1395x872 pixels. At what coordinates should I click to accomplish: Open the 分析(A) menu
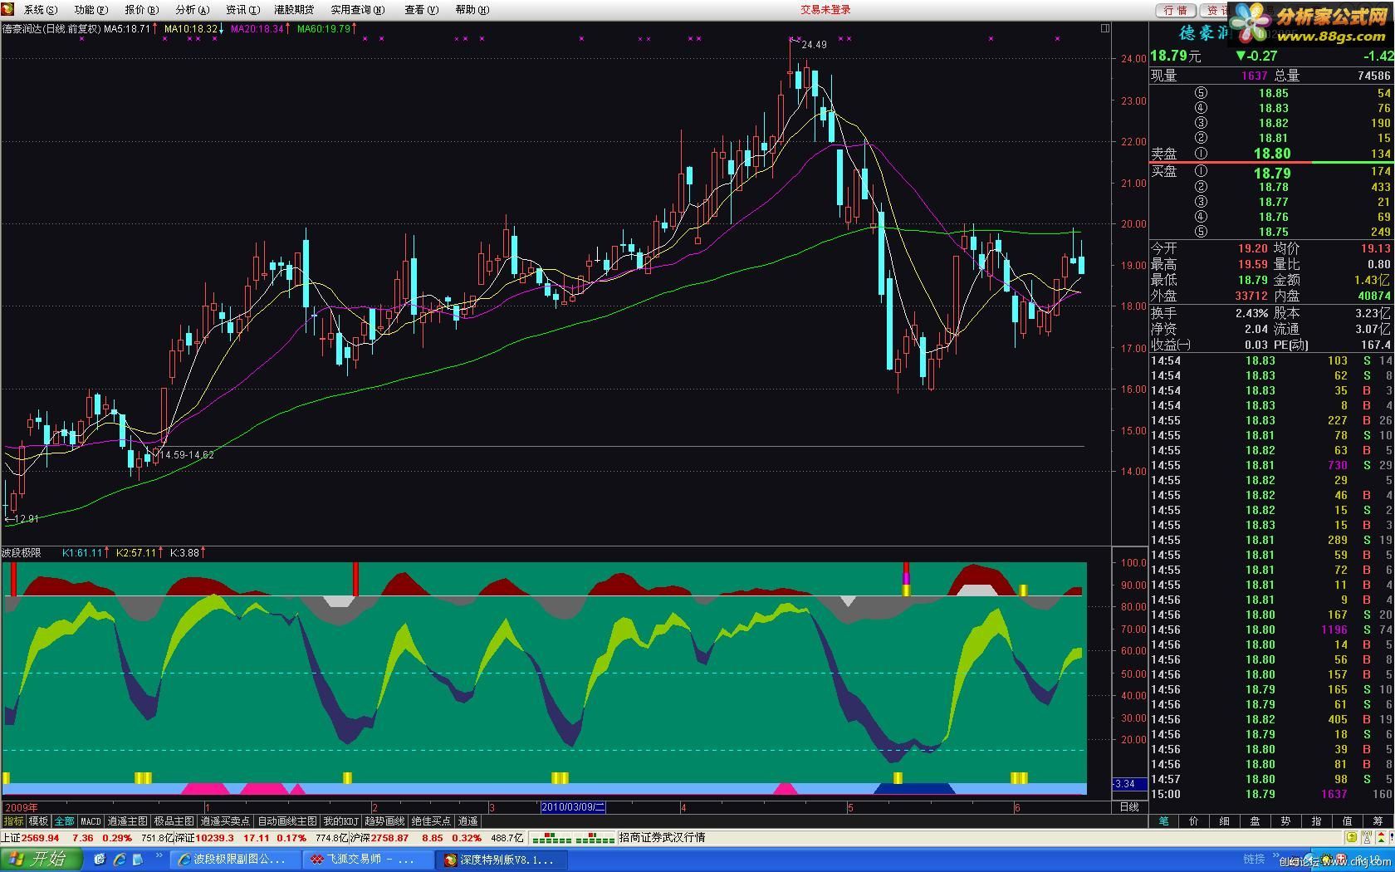(x=193, y=10)
